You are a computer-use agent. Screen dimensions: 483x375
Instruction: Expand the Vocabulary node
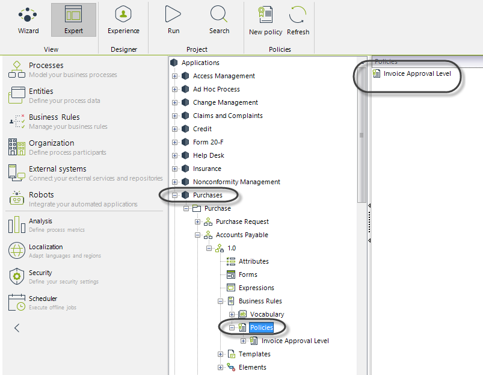point(232,315)
